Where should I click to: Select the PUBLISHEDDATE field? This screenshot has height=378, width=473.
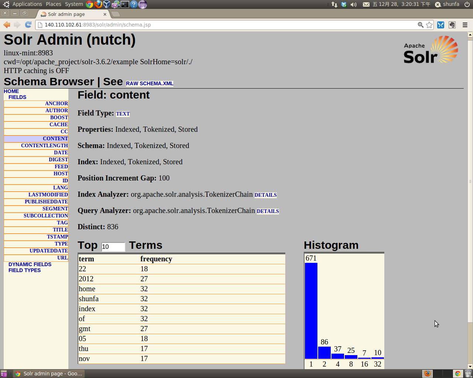point(36,202)
